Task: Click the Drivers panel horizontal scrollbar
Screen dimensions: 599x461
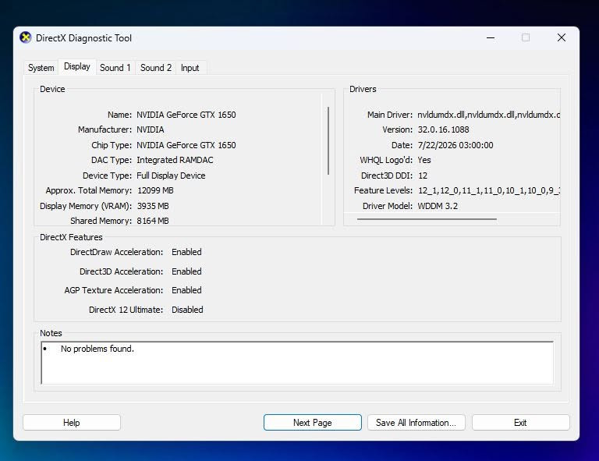Action: tap(427, 219)
